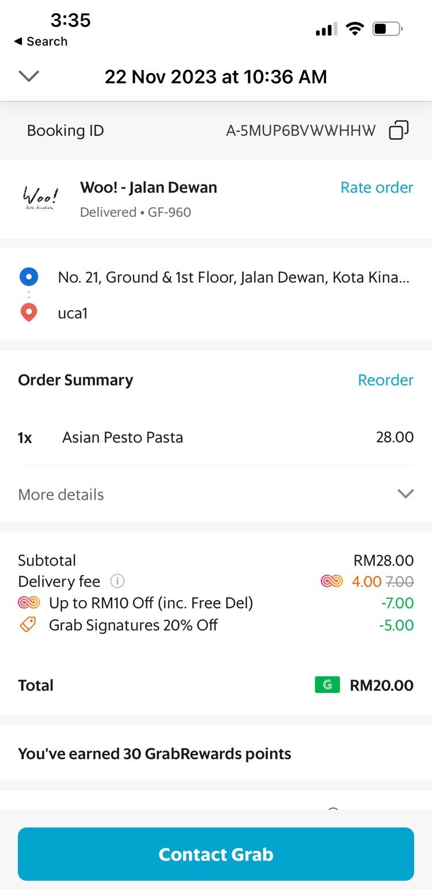This screenshot has height=889, width=432.
Task: Tap the green GrabPay wallet icon
Action: click(327, 685)
